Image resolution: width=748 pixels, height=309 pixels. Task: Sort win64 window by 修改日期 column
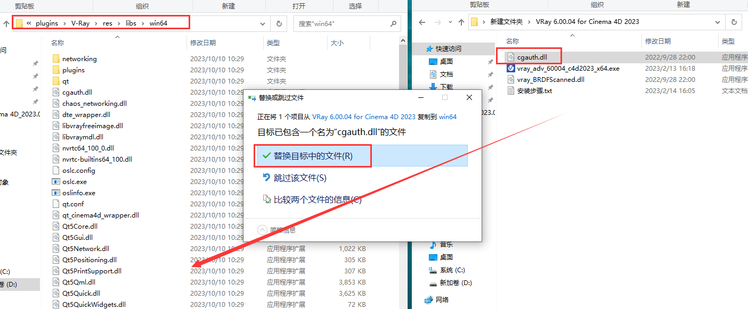203,43
